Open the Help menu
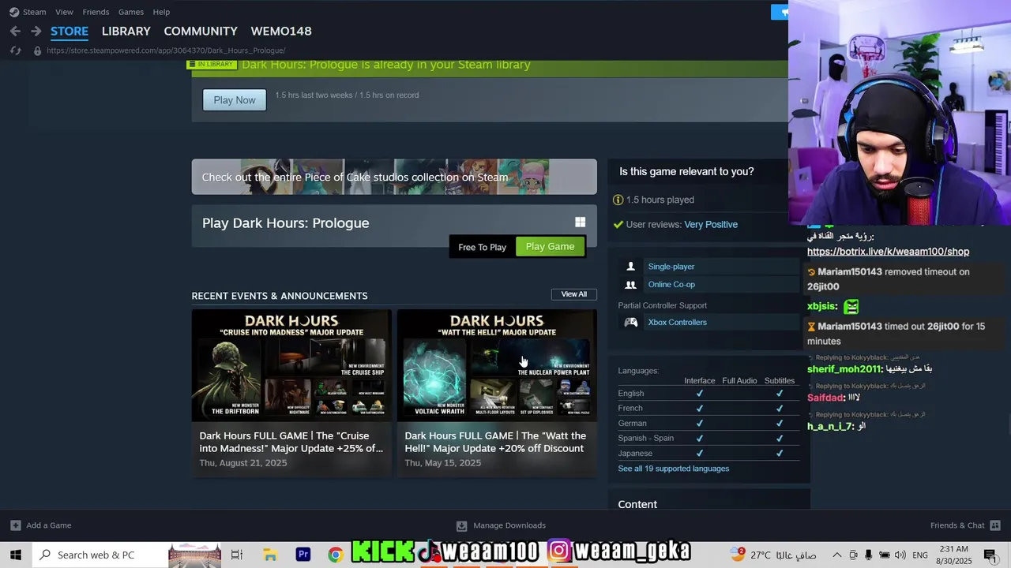 pyautogui.click(x=161, y=12)
